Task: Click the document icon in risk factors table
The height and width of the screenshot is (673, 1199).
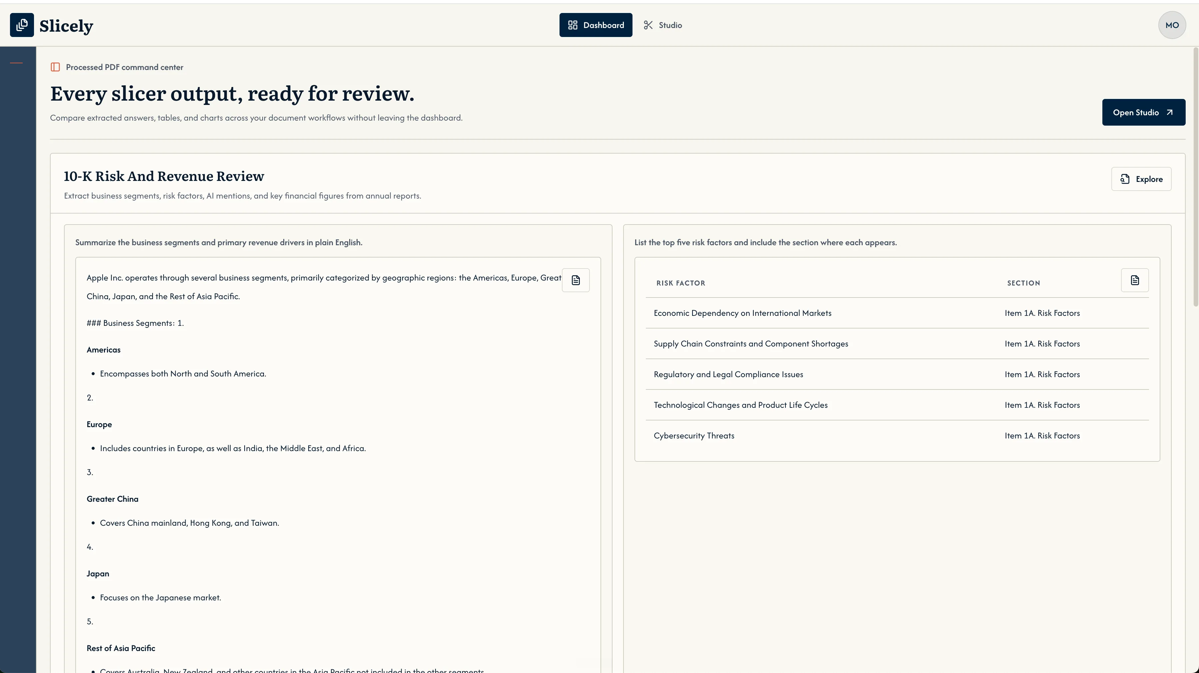Action: pos(1135,280)
